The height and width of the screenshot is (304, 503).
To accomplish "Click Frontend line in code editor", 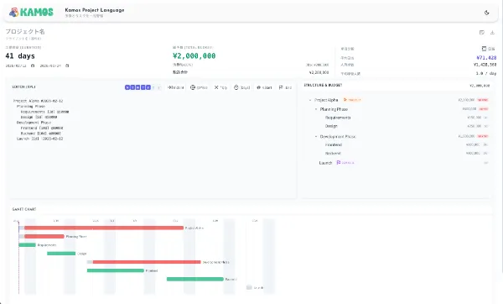I will tap(42, 128).
